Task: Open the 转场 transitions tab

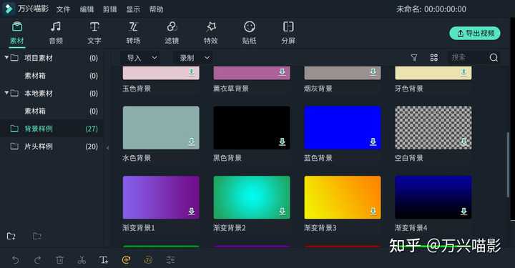Action: (133, 33)
